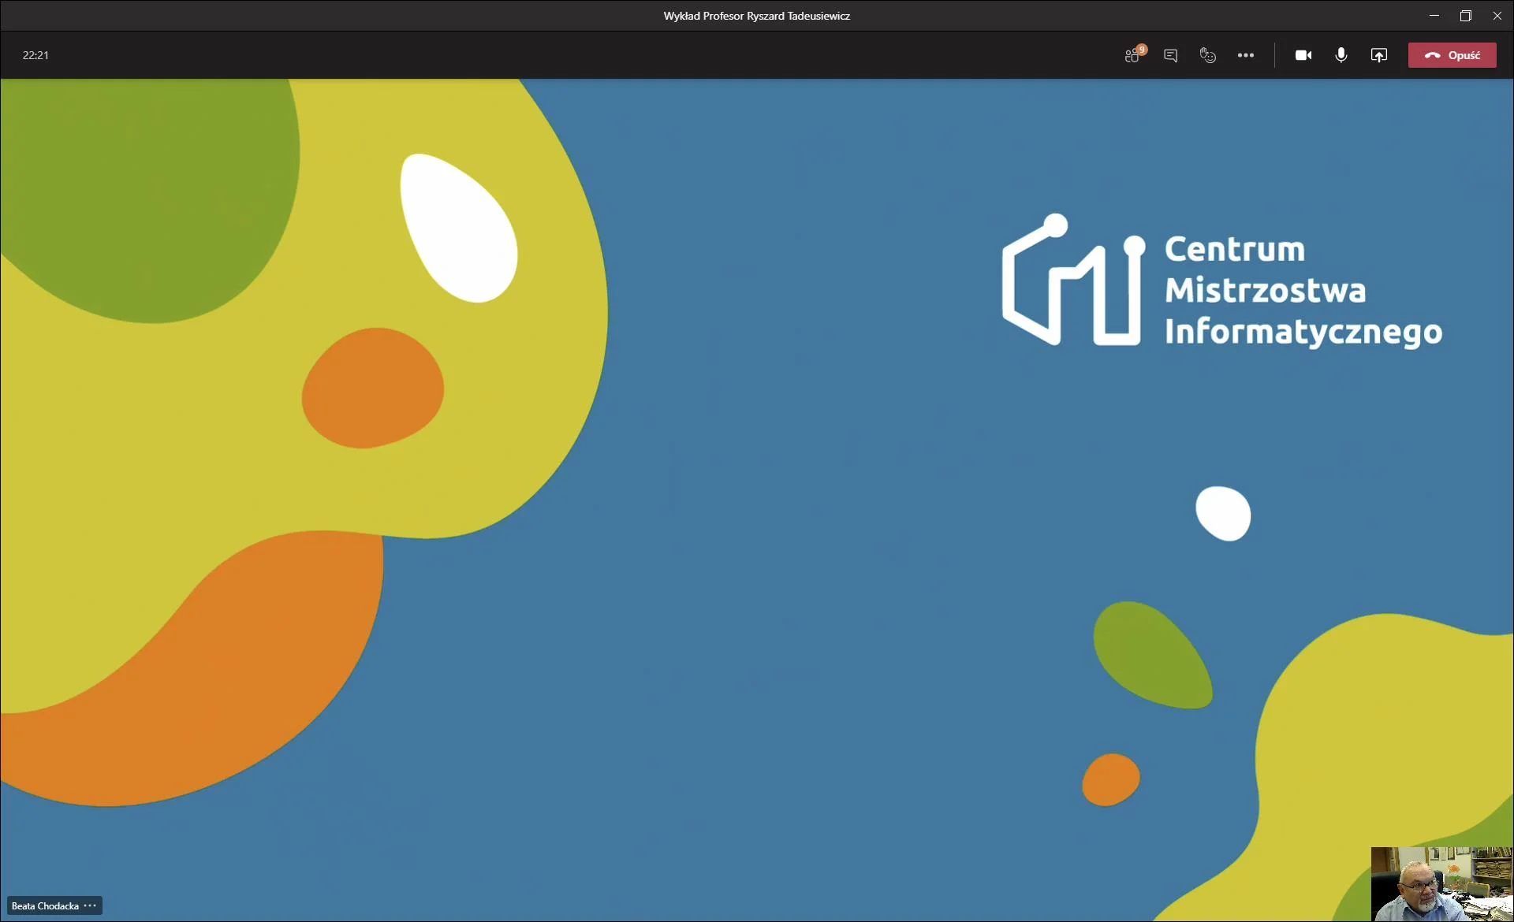
Task: Minimize the Teams meeting window
Action: (1434, 16)
